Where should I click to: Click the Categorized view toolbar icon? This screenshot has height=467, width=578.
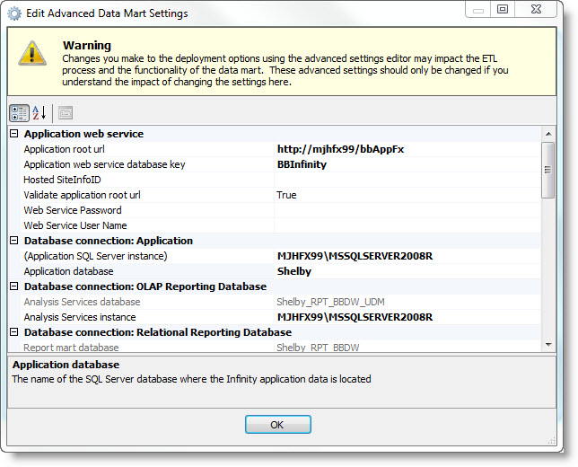(x=19, y=112)
